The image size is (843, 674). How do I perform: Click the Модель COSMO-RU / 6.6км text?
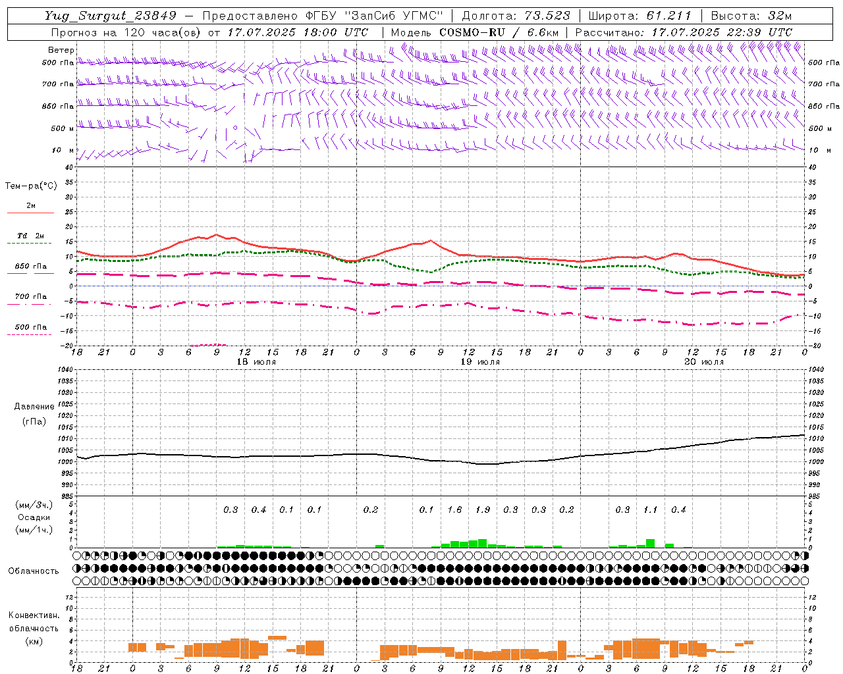click(474, 32)
